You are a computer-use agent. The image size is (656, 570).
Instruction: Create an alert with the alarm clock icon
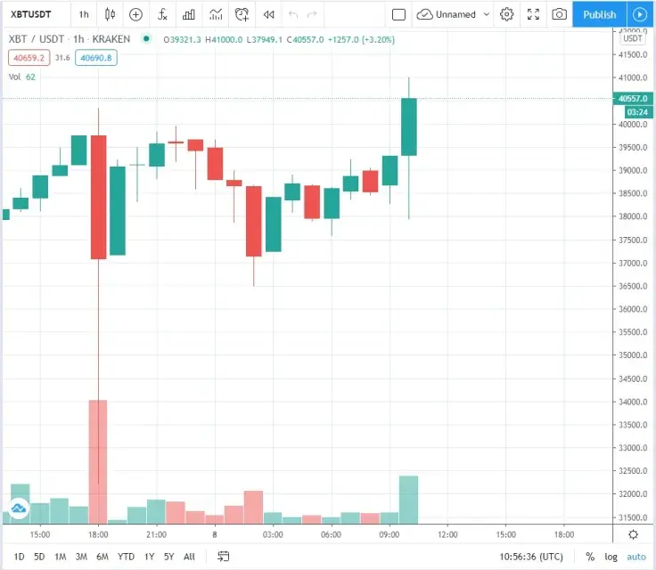(242, 14)
